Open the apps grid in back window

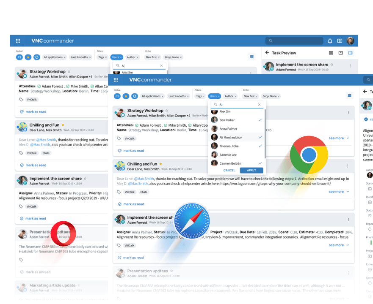18,41
